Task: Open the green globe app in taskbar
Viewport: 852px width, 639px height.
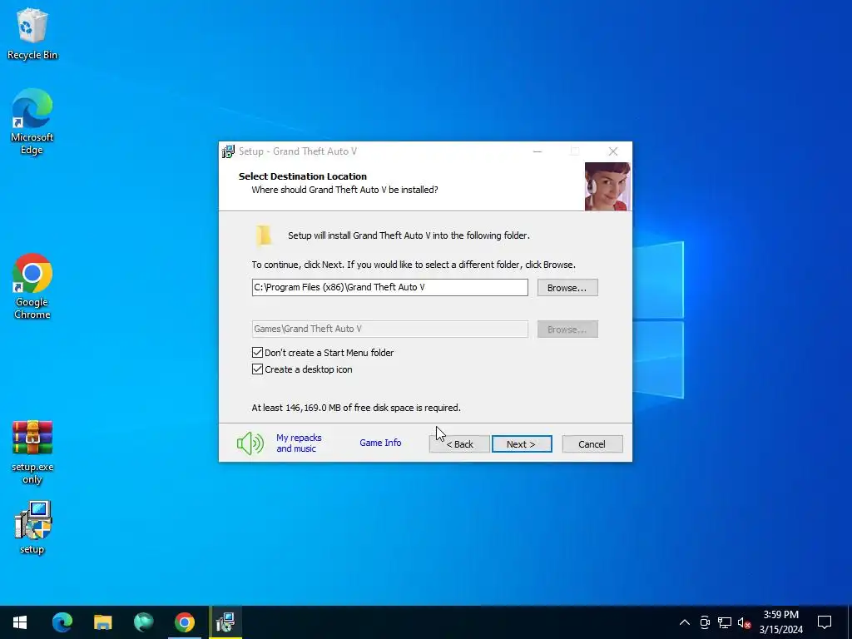Action: click(143, 622)
